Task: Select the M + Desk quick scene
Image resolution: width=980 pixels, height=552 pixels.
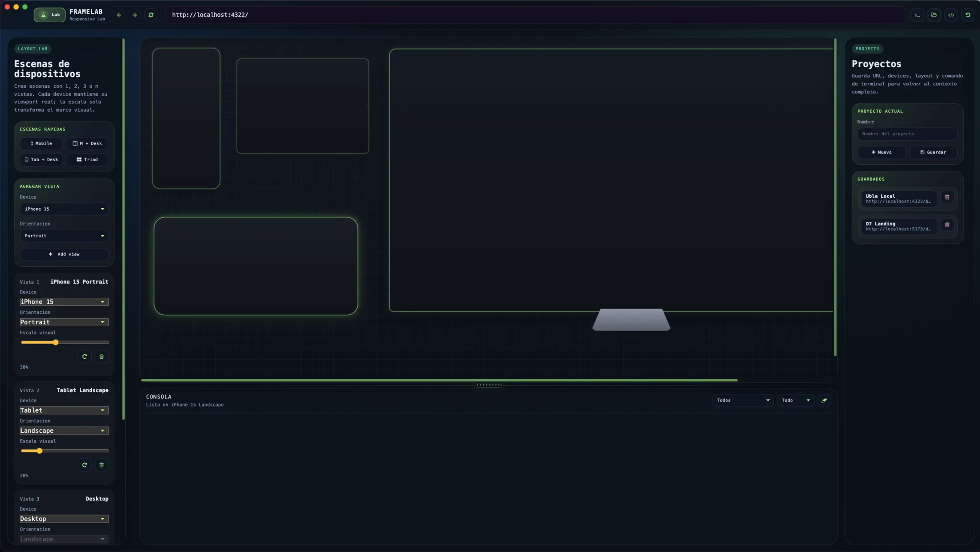Action: tap(87, 144)
